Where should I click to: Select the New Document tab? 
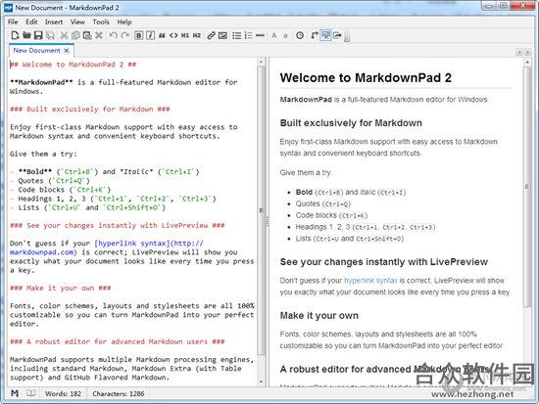pyautogui.click(x=37, y=51)
